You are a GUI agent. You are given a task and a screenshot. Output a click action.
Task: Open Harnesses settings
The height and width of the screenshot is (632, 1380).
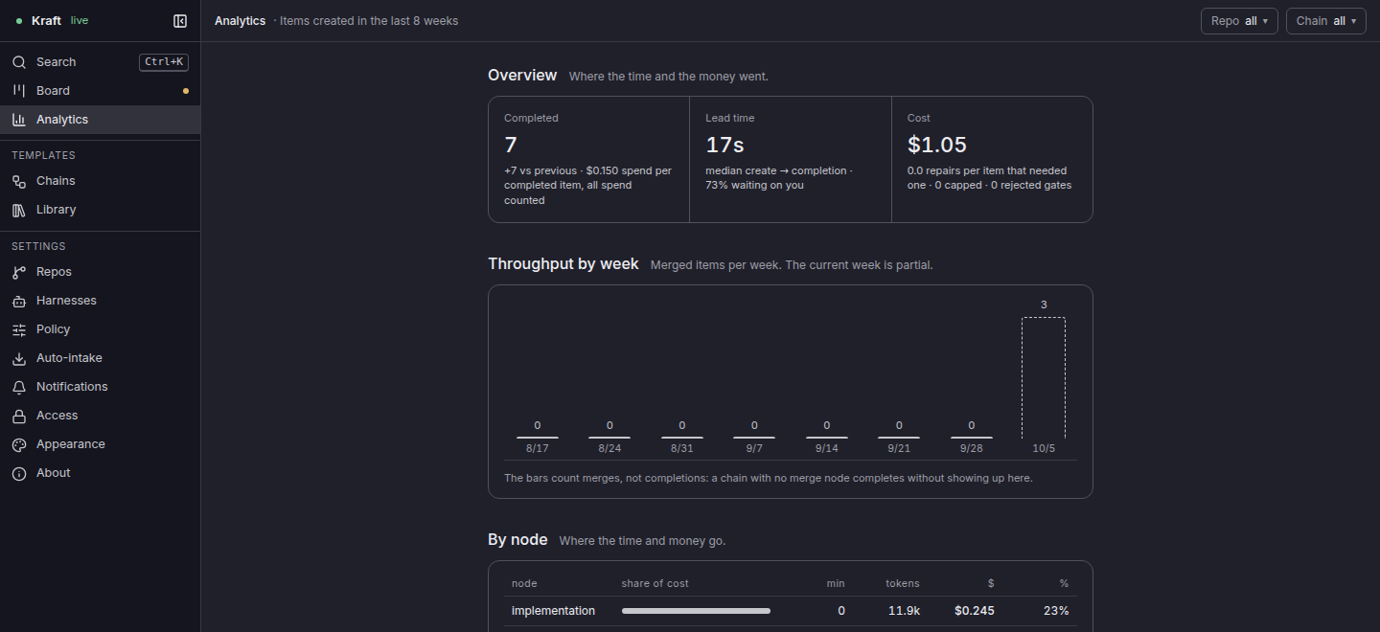coord(101,301)
